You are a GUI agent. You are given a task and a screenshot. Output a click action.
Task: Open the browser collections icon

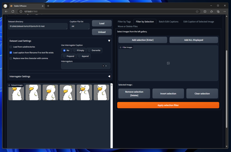pyautogui.click(x=218, y=12)
